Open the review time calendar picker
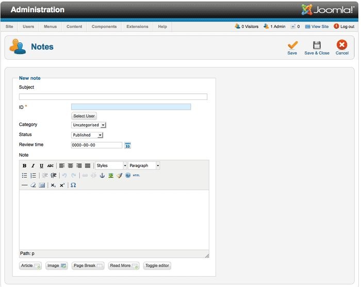 click(x=127, y=145)
